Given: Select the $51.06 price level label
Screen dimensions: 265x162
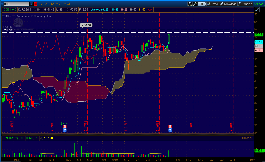Looking at the screenshot, I should (8, 30).
